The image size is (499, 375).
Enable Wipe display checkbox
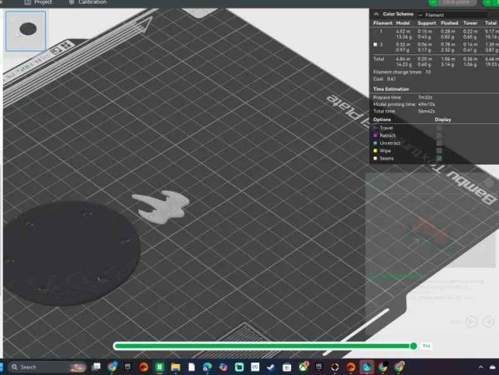[x=439, y=151]
